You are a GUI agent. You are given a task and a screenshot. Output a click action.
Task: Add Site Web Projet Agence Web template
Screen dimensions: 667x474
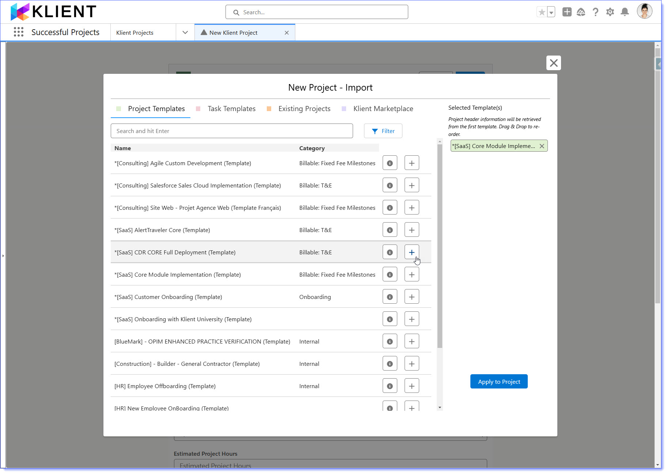412,208
